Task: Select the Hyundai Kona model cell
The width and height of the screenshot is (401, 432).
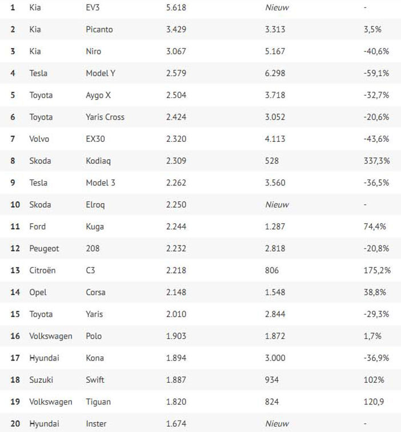Action: click(x=95, y=358)
